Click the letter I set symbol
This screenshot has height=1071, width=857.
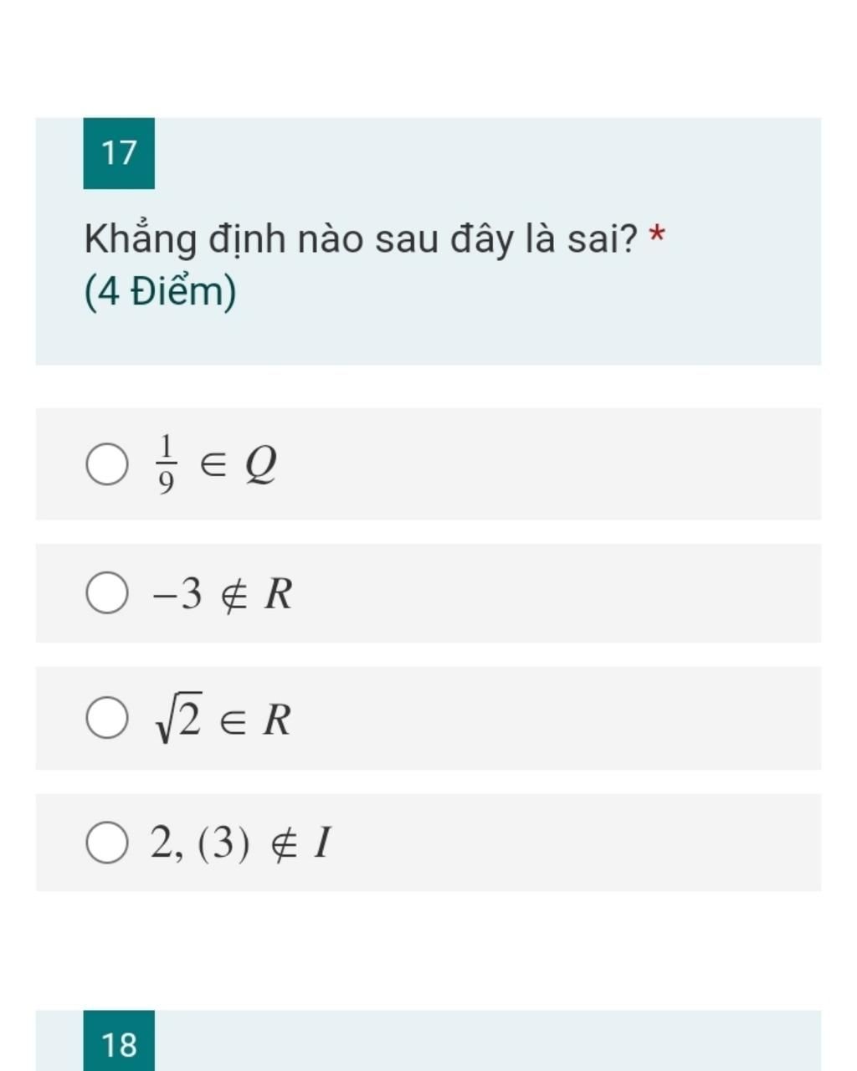coord(323,843)
